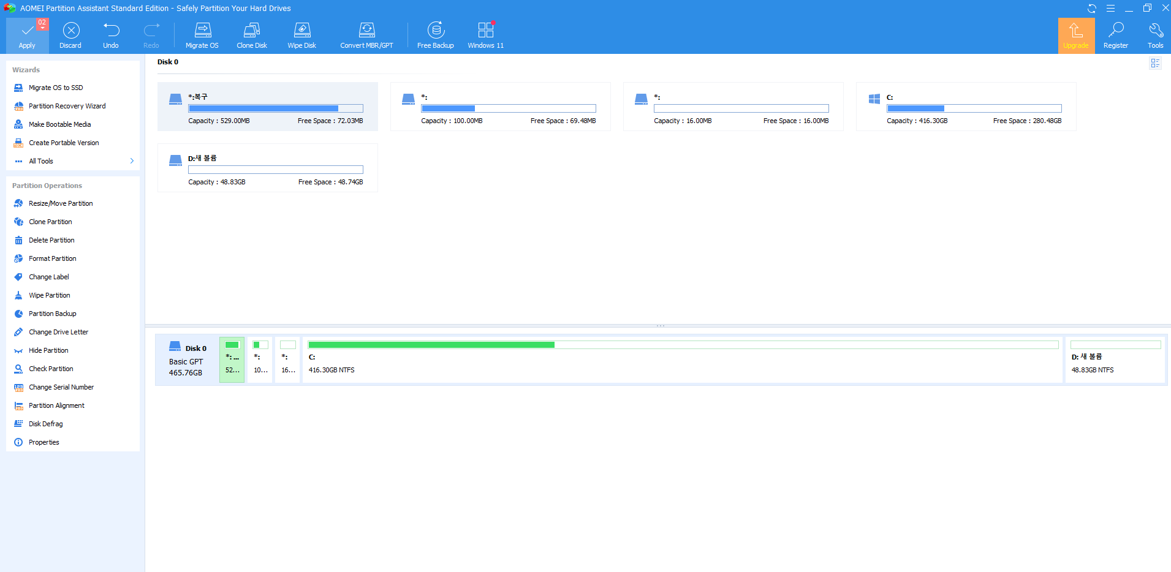The image size is (1171, 572).
Task: Select the D: 48.83GB NTFS block in disk map
Action: tap(1115, 360)
